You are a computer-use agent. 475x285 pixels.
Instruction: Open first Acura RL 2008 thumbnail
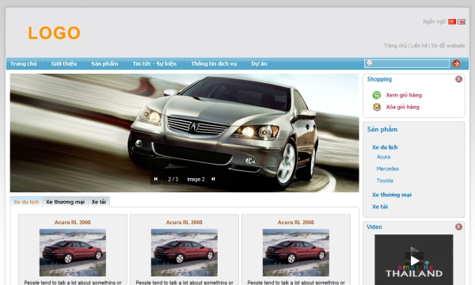[x=73, y=253]
